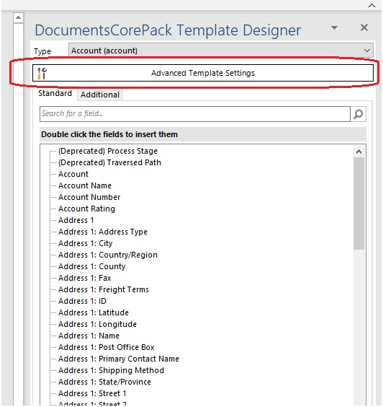Select the Account Number field

click(x=89, y=197)
